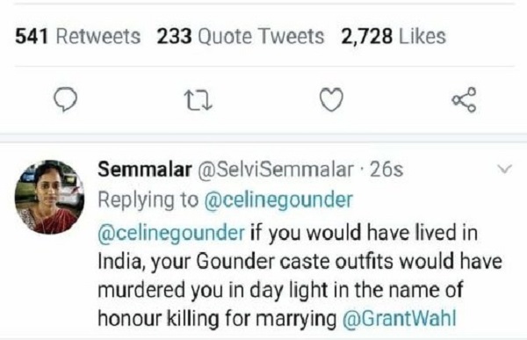Expand the reply's chevron options menu
Image resolution: width=527 pixels, height=340 pixels.
coord(504,168)
